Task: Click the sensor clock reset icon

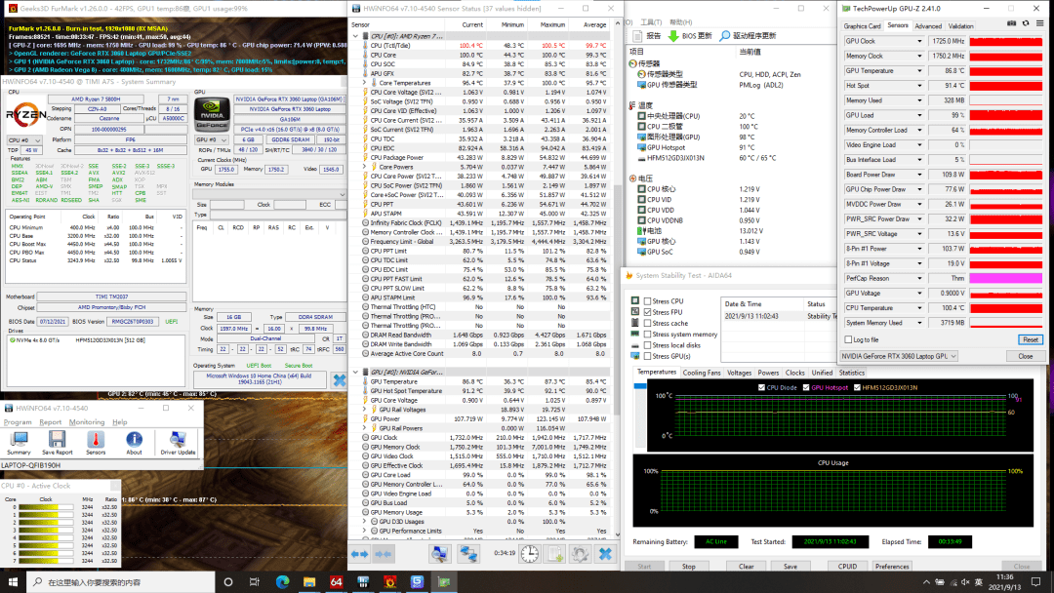Action: pyautogui.click(x=530, y=554)
